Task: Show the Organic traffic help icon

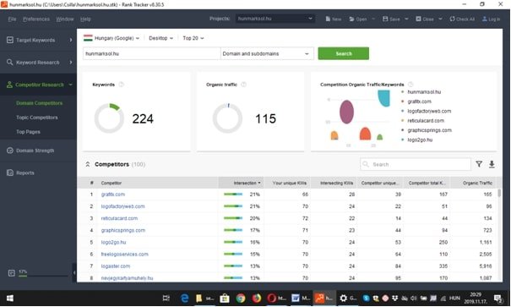Action: tap(243, 85)
